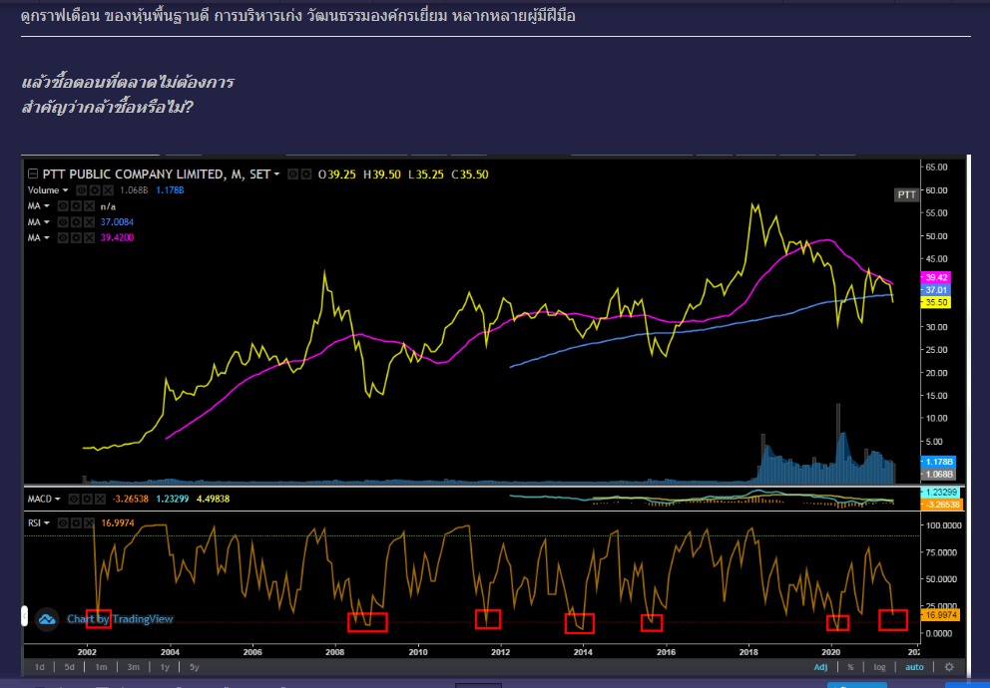Toggle eye icon of MA n/a
Viewport: 990px width, 688px height.
point(63,205)
